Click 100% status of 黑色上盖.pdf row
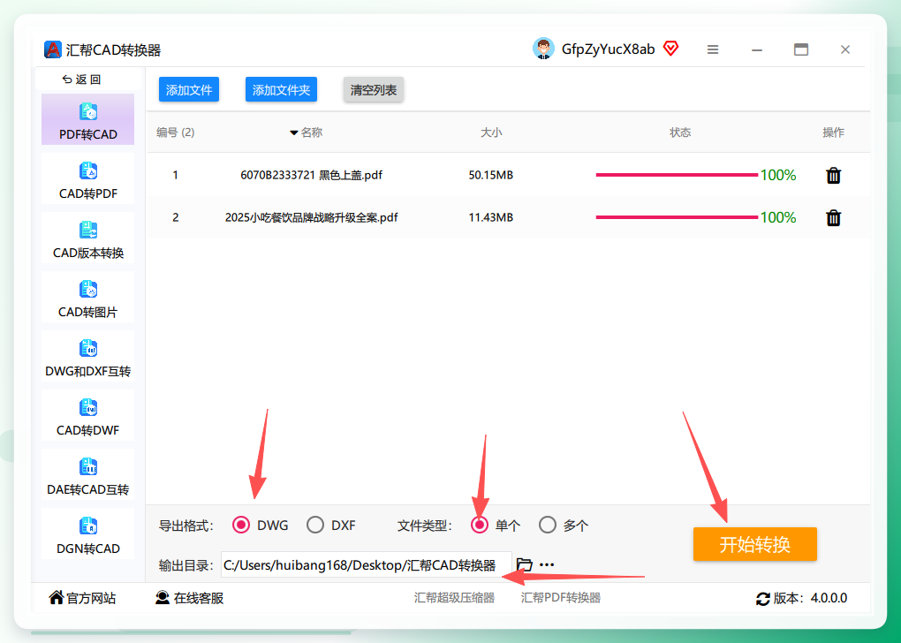Screen dimensions: 901x643 [778, 175]
